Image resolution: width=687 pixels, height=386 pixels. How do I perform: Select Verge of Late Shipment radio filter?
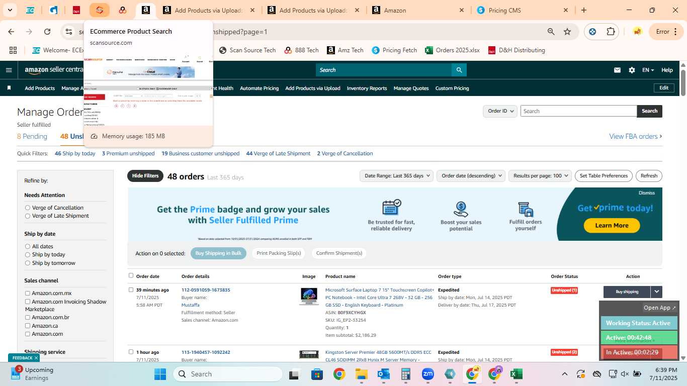[x=28, y=216]
